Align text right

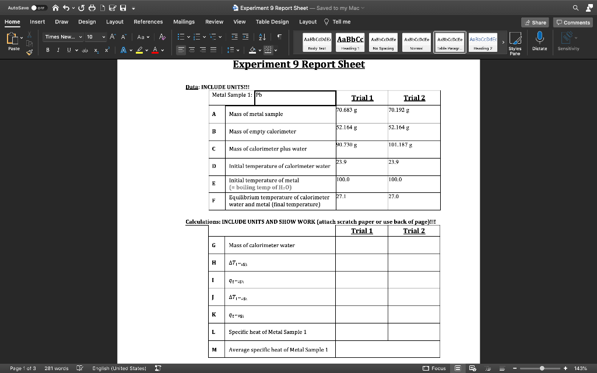tap(203, 50)
